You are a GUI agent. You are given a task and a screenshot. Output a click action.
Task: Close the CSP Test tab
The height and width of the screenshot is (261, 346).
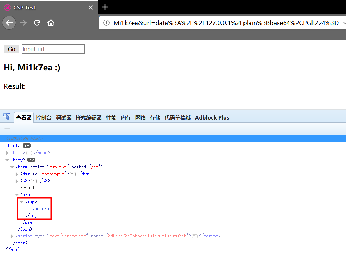point(91,8)
